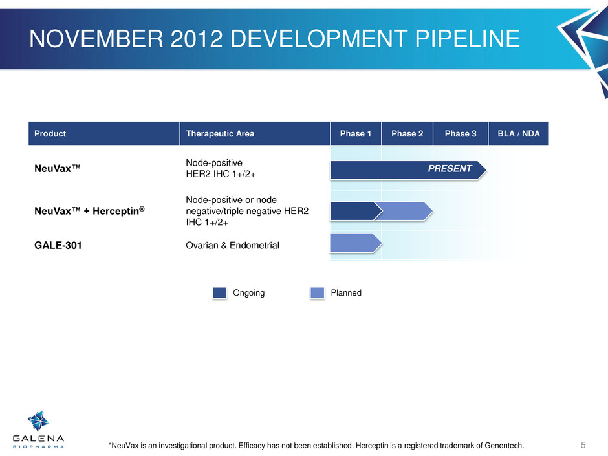
Task: Click the dark blue ongoing arrow for NeuVax + Herceptin
Action: tap(356, 211)
